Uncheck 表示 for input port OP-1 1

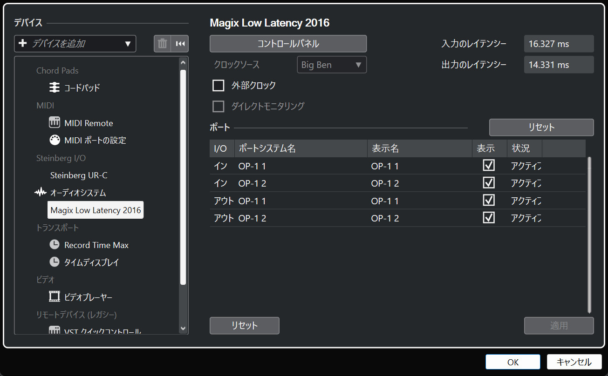tap(489, 166)
